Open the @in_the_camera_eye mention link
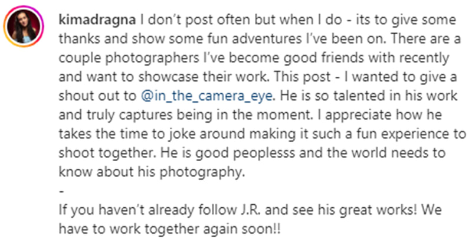 pyautogui.click(x=206, y=96)
